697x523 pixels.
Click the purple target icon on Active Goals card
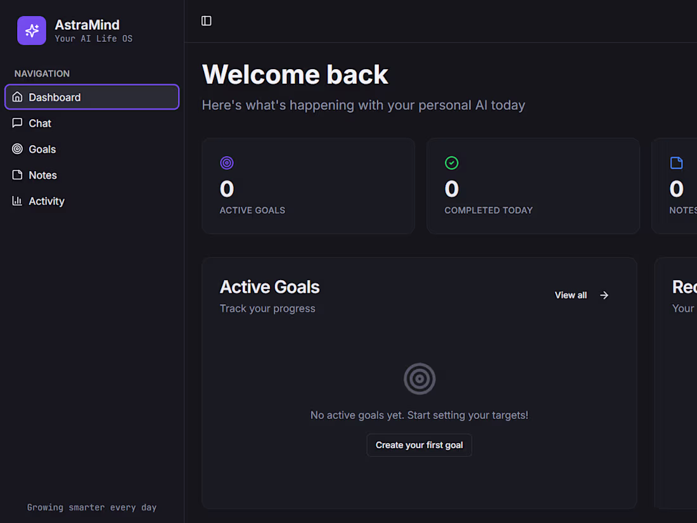[x=227, y=163]
